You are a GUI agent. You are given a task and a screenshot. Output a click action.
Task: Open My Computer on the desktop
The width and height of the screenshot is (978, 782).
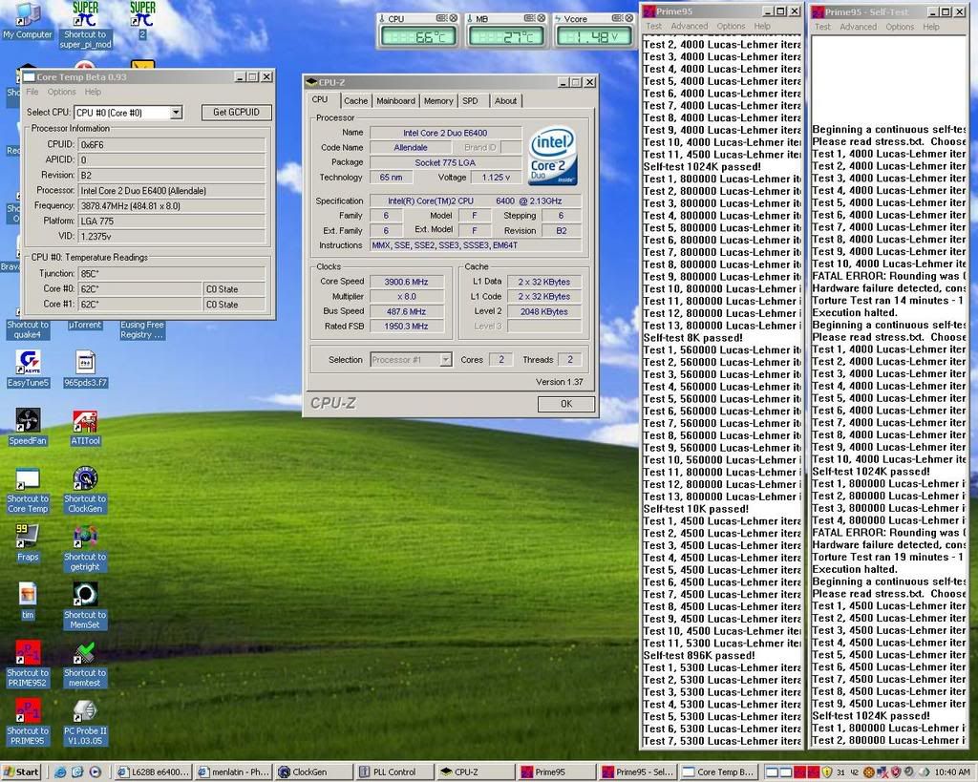pos(28,15)
